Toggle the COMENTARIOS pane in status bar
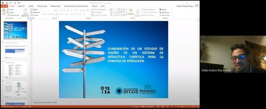The image size is (266, 109). 149,106
